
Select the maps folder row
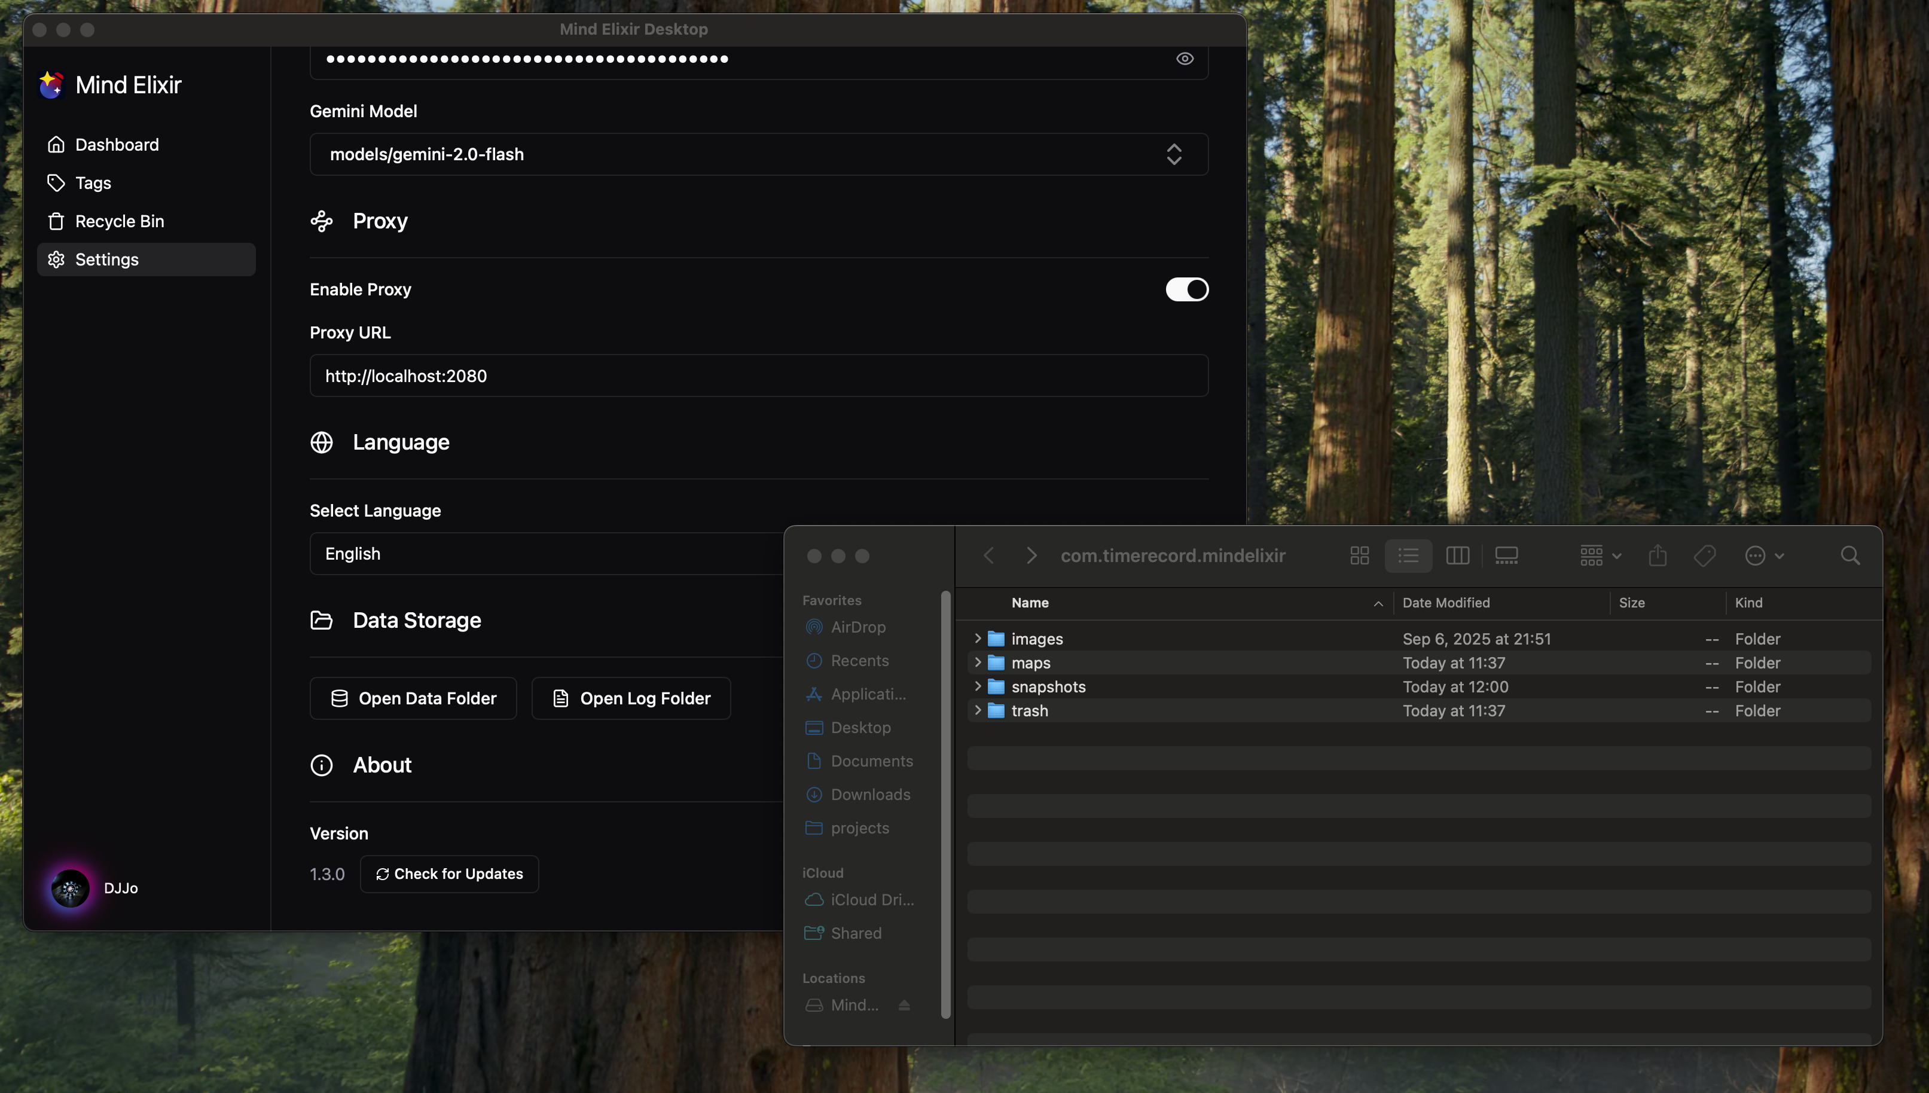1418,663
